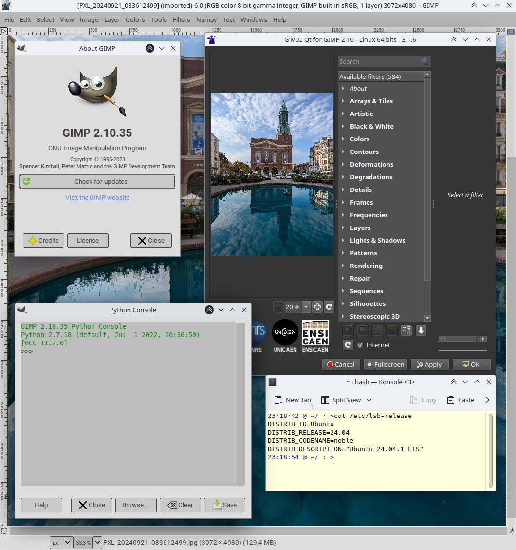Open the Filters menu
The image size is (516, 550).
point(181,19)
